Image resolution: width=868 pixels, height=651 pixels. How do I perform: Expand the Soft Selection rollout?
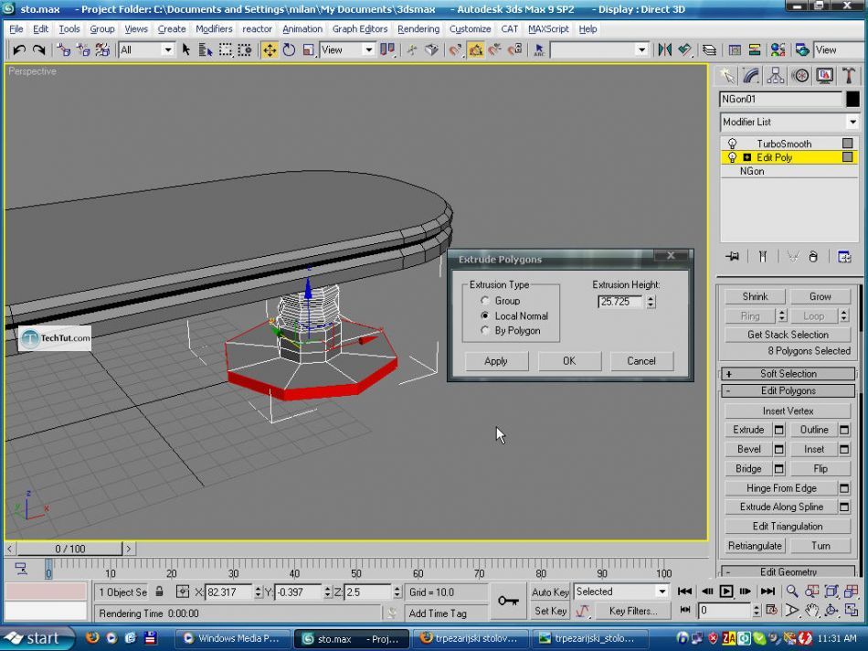point(788,373)
